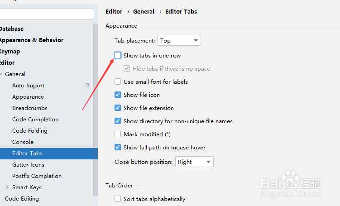
Task: Tick Use small font for labels
Action: click(x=118, y=82)
